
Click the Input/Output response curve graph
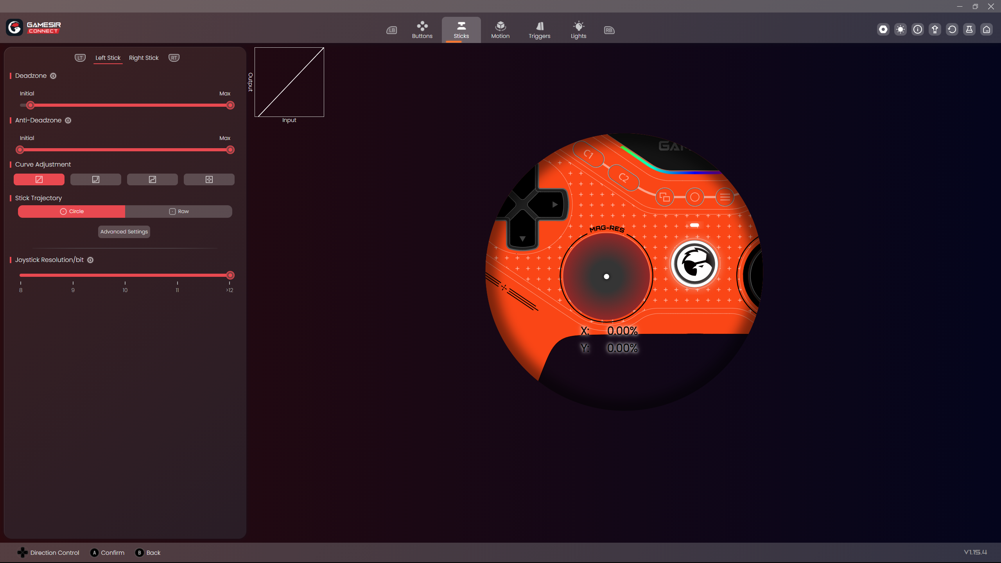[x=289, y=82]
